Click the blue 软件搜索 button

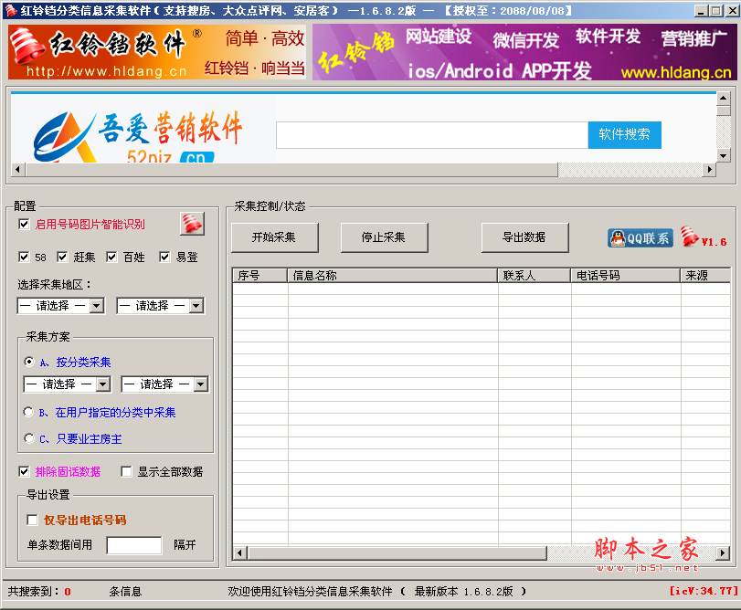point(624,135)
